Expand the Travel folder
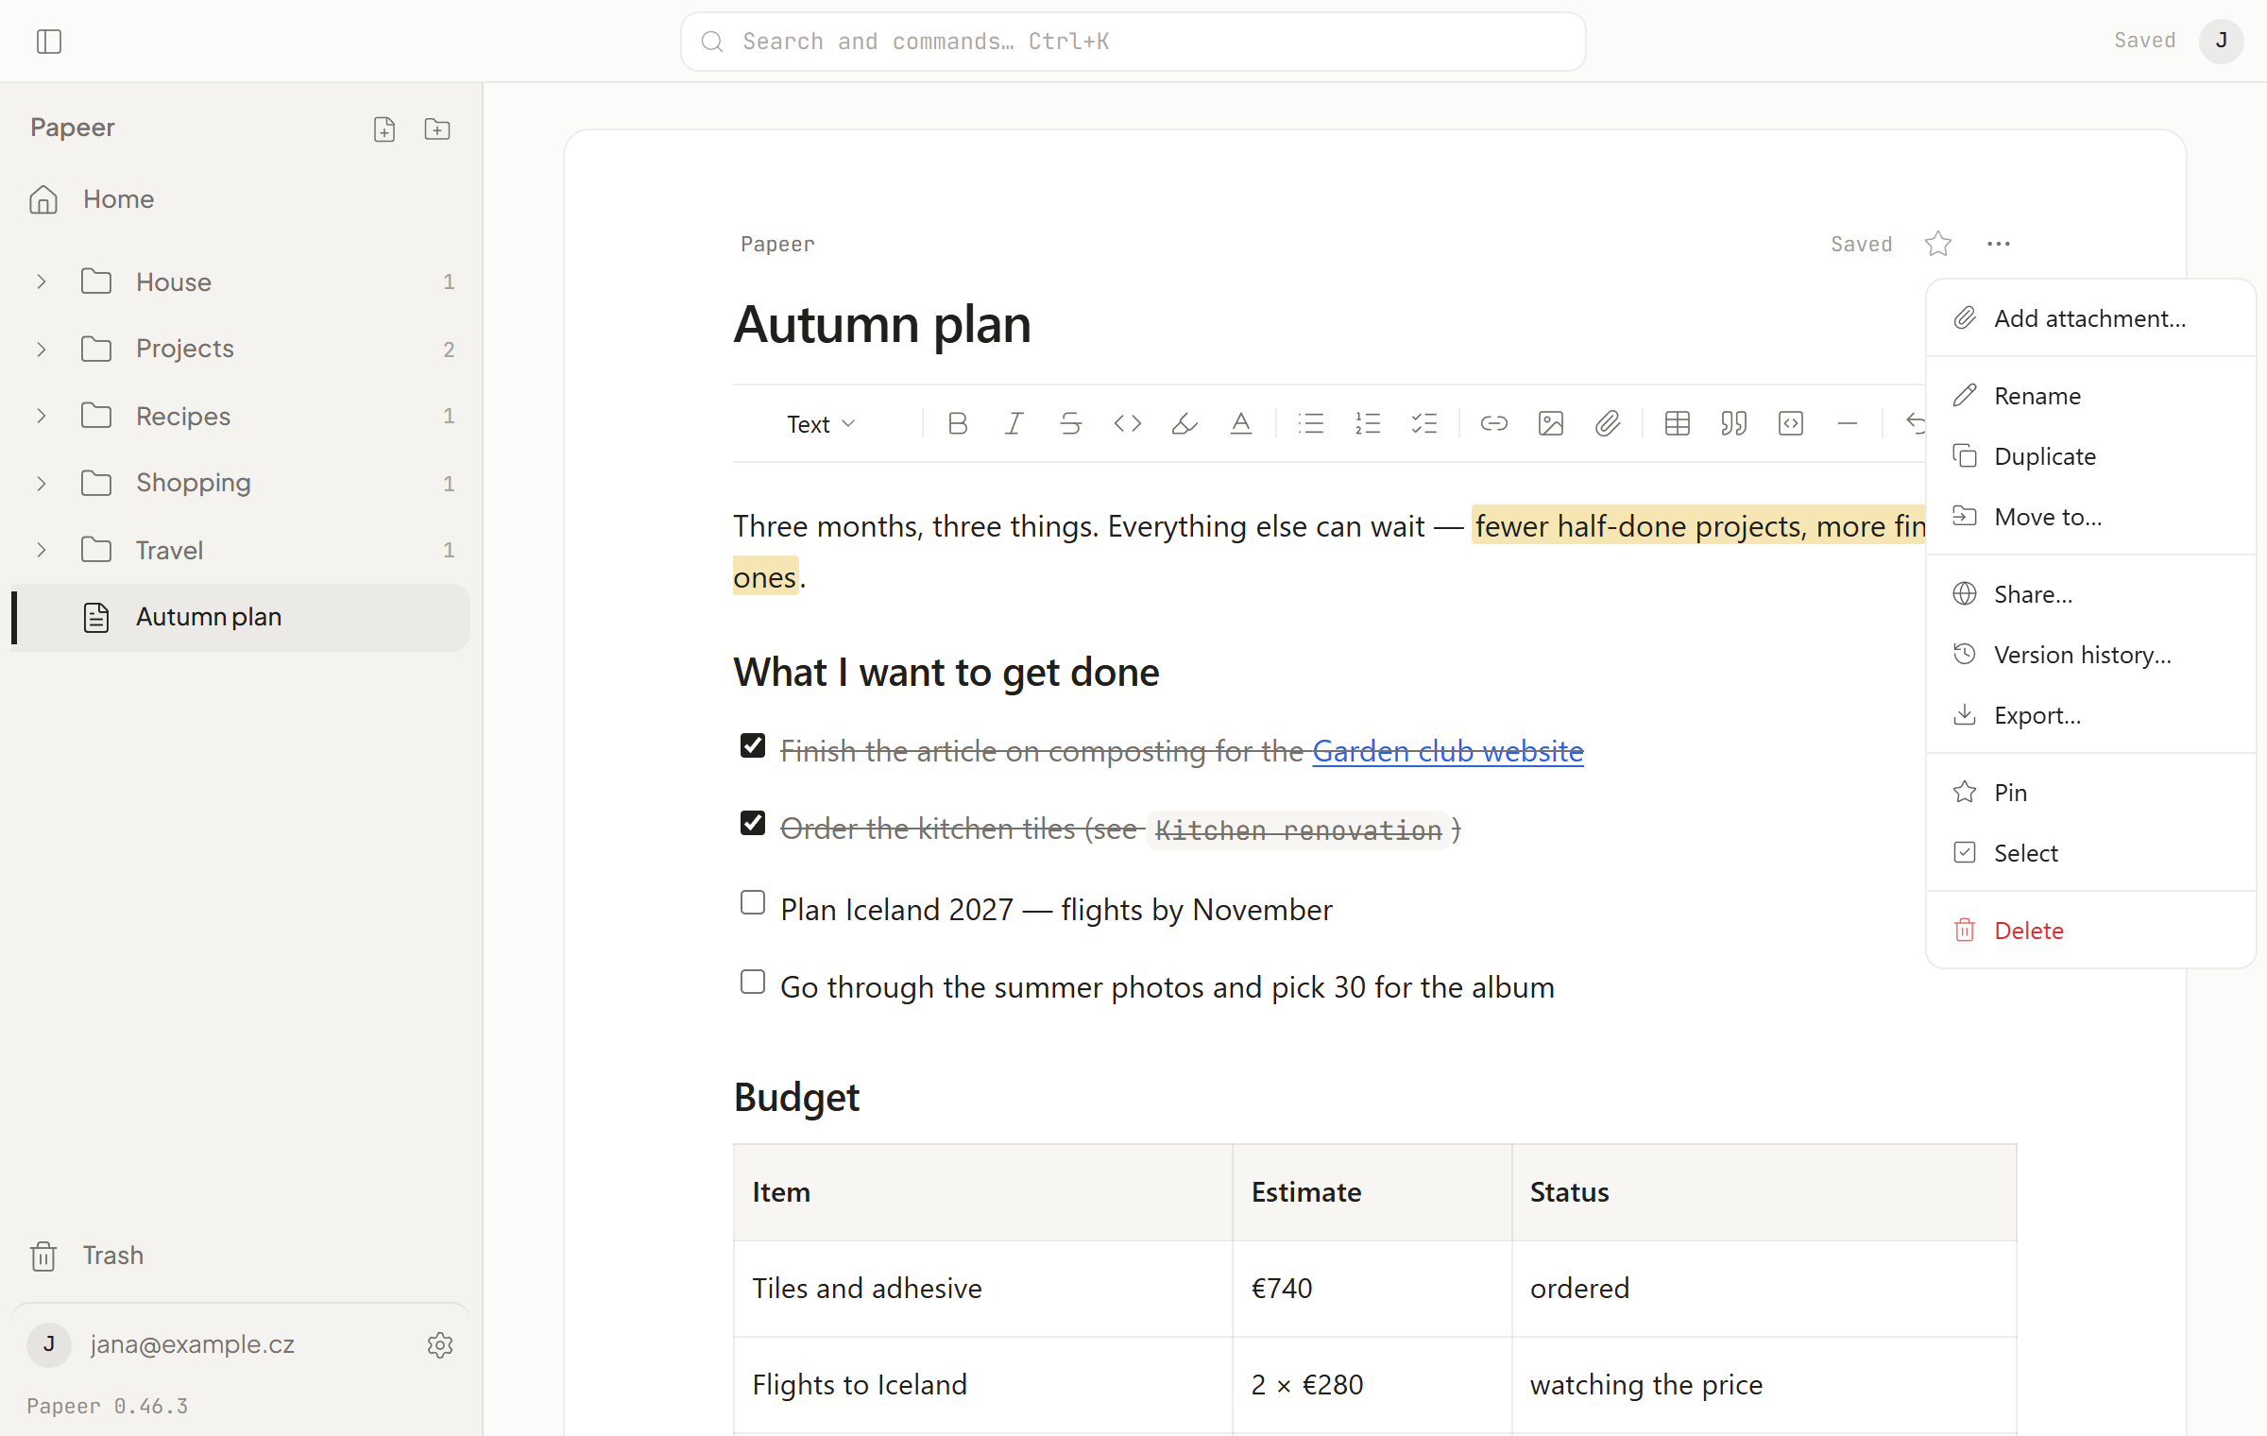The height and width of the screenshot is (1436, 2267). point(42,550)
